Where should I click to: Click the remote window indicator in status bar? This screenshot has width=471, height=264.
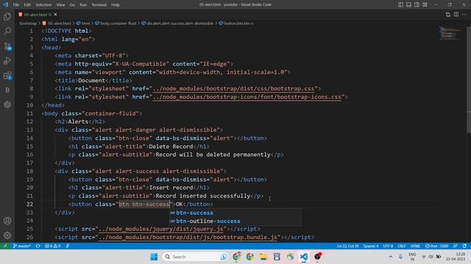tap(5, 246)
